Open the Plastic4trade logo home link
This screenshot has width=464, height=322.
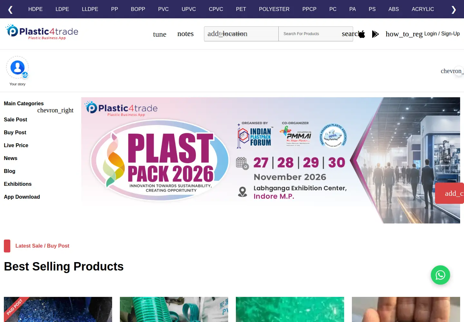pyautogui.click(x=42, y=32)
